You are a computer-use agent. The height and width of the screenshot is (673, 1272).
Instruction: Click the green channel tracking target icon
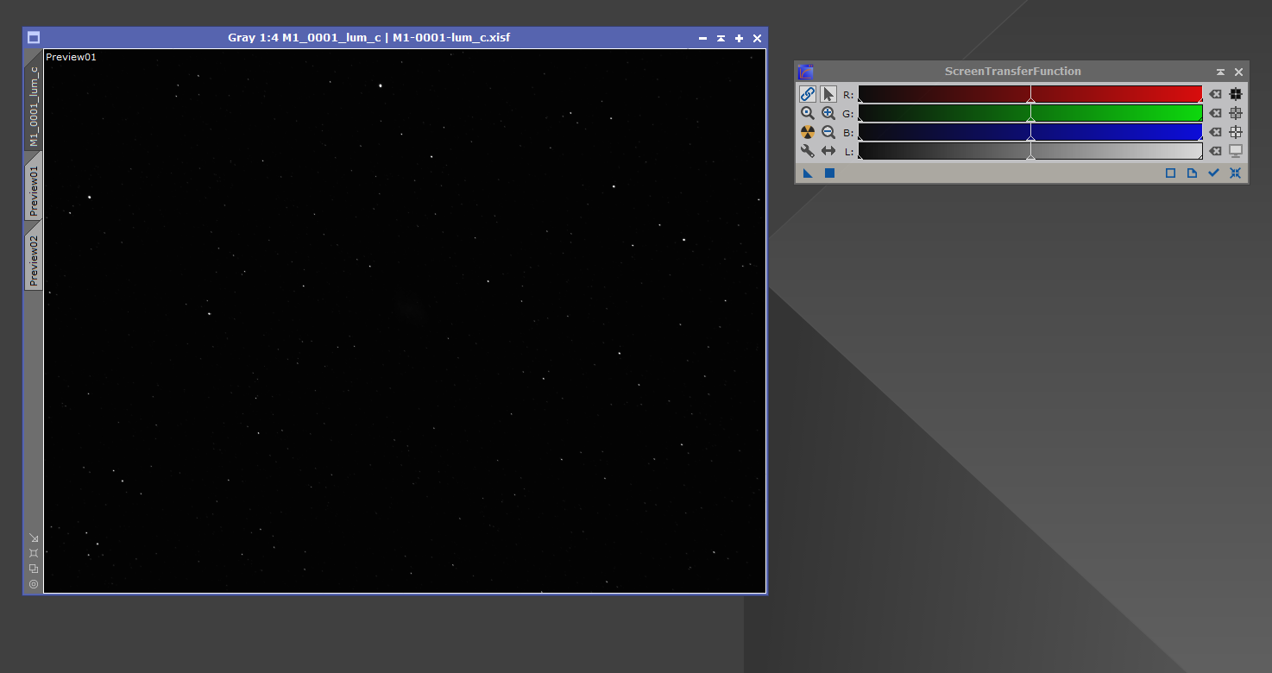1235,113
